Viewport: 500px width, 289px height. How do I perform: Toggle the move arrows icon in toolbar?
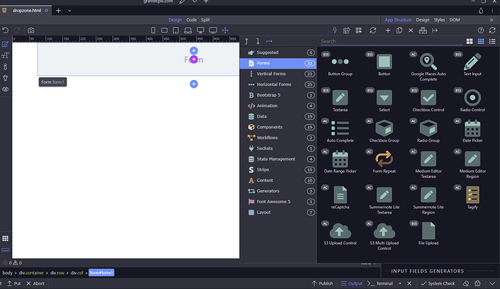tap(225, 30)
